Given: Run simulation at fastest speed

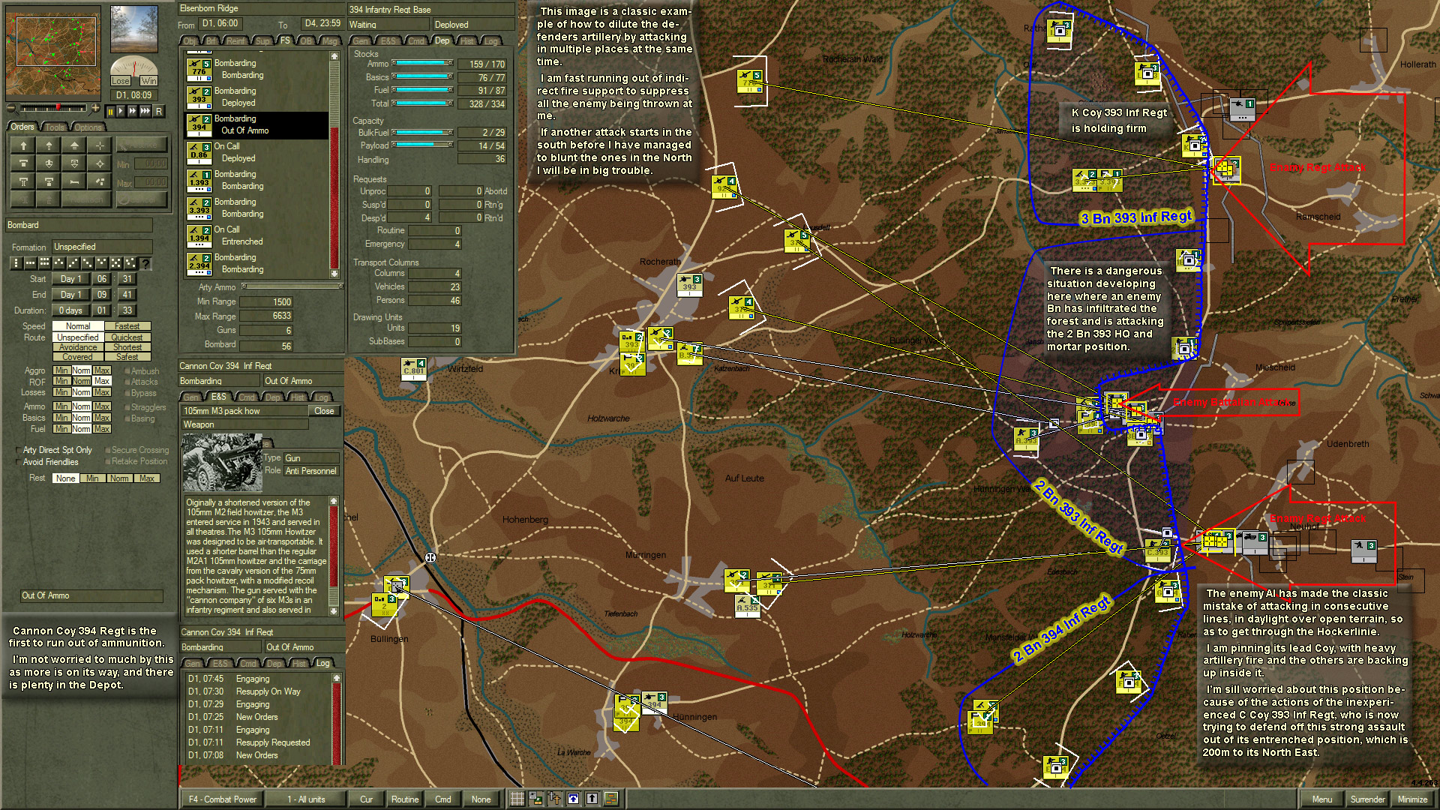Looking at the screenshot, I should pyautogui.click(x=145, y=111).
